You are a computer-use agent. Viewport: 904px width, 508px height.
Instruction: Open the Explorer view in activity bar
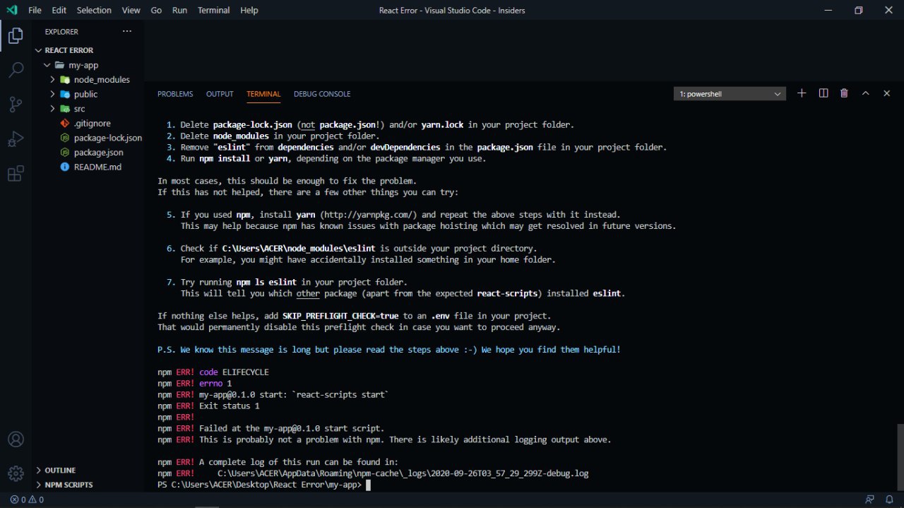click(x=16, y=35)
